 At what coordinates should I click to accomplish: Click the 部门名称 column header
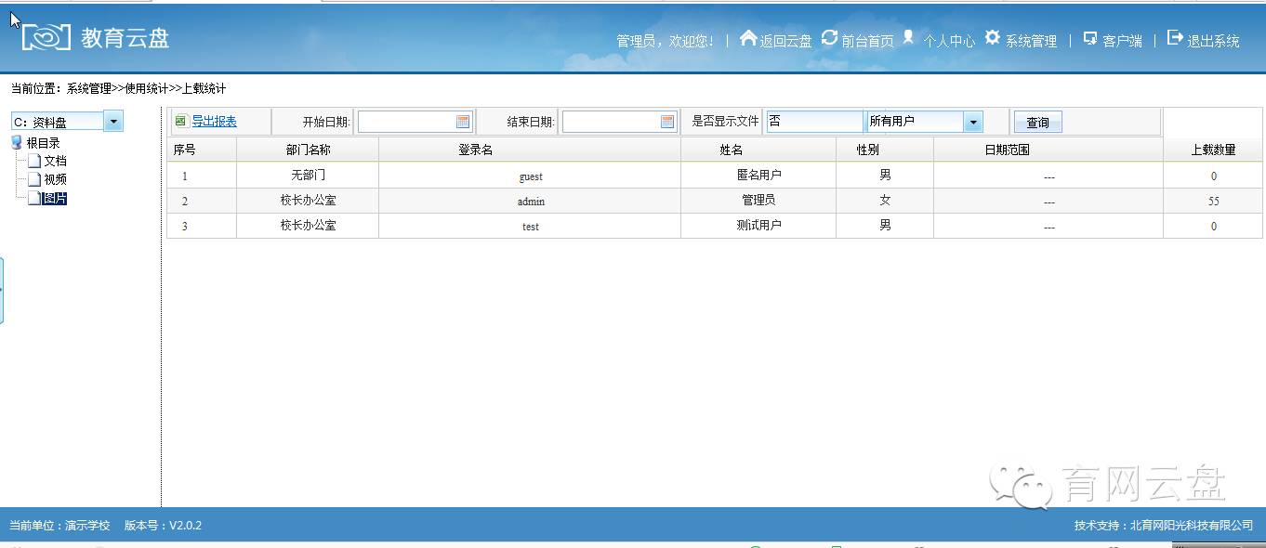[308, 150]
